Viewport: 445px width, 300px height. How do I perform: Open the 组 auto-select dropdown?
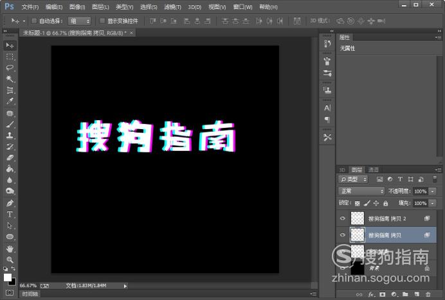click(79, 21)
